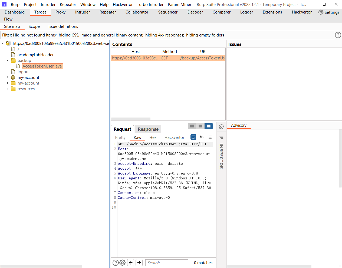Open the Issue definitions sub-tab
342x268 pixels.
pos(63,26)
